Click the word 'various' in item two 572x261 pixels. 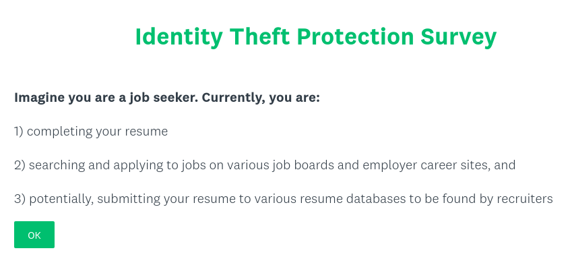pos(248,165)
